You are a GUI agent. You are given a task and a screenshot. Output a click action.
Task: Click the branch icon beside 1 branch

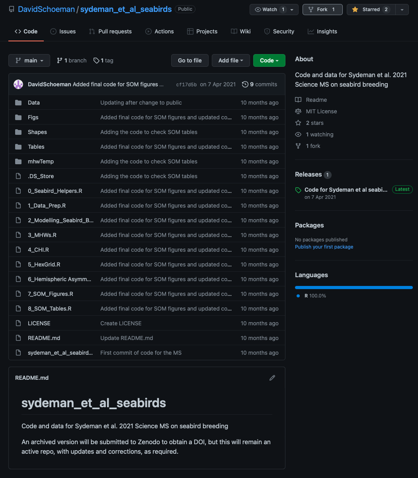tap(60, 60)
